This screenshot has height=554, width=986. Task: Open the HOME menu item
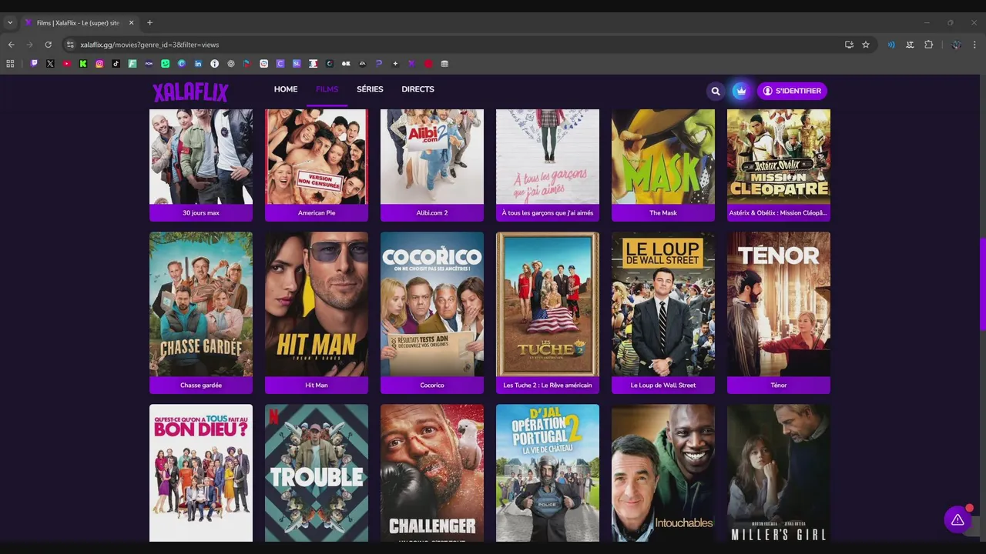pos(286,89)
